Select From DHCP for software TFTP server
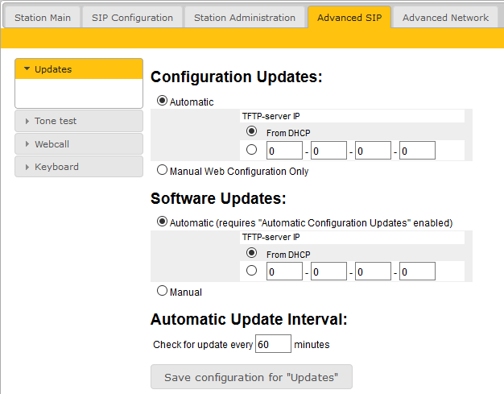This screenshot has width=504, height=394. (x=252, y=253)
